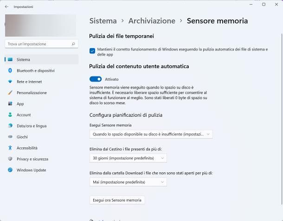283x221 pixels.
Task: Open the Esegui Sensore memoria dropdown
Action: 151,134
